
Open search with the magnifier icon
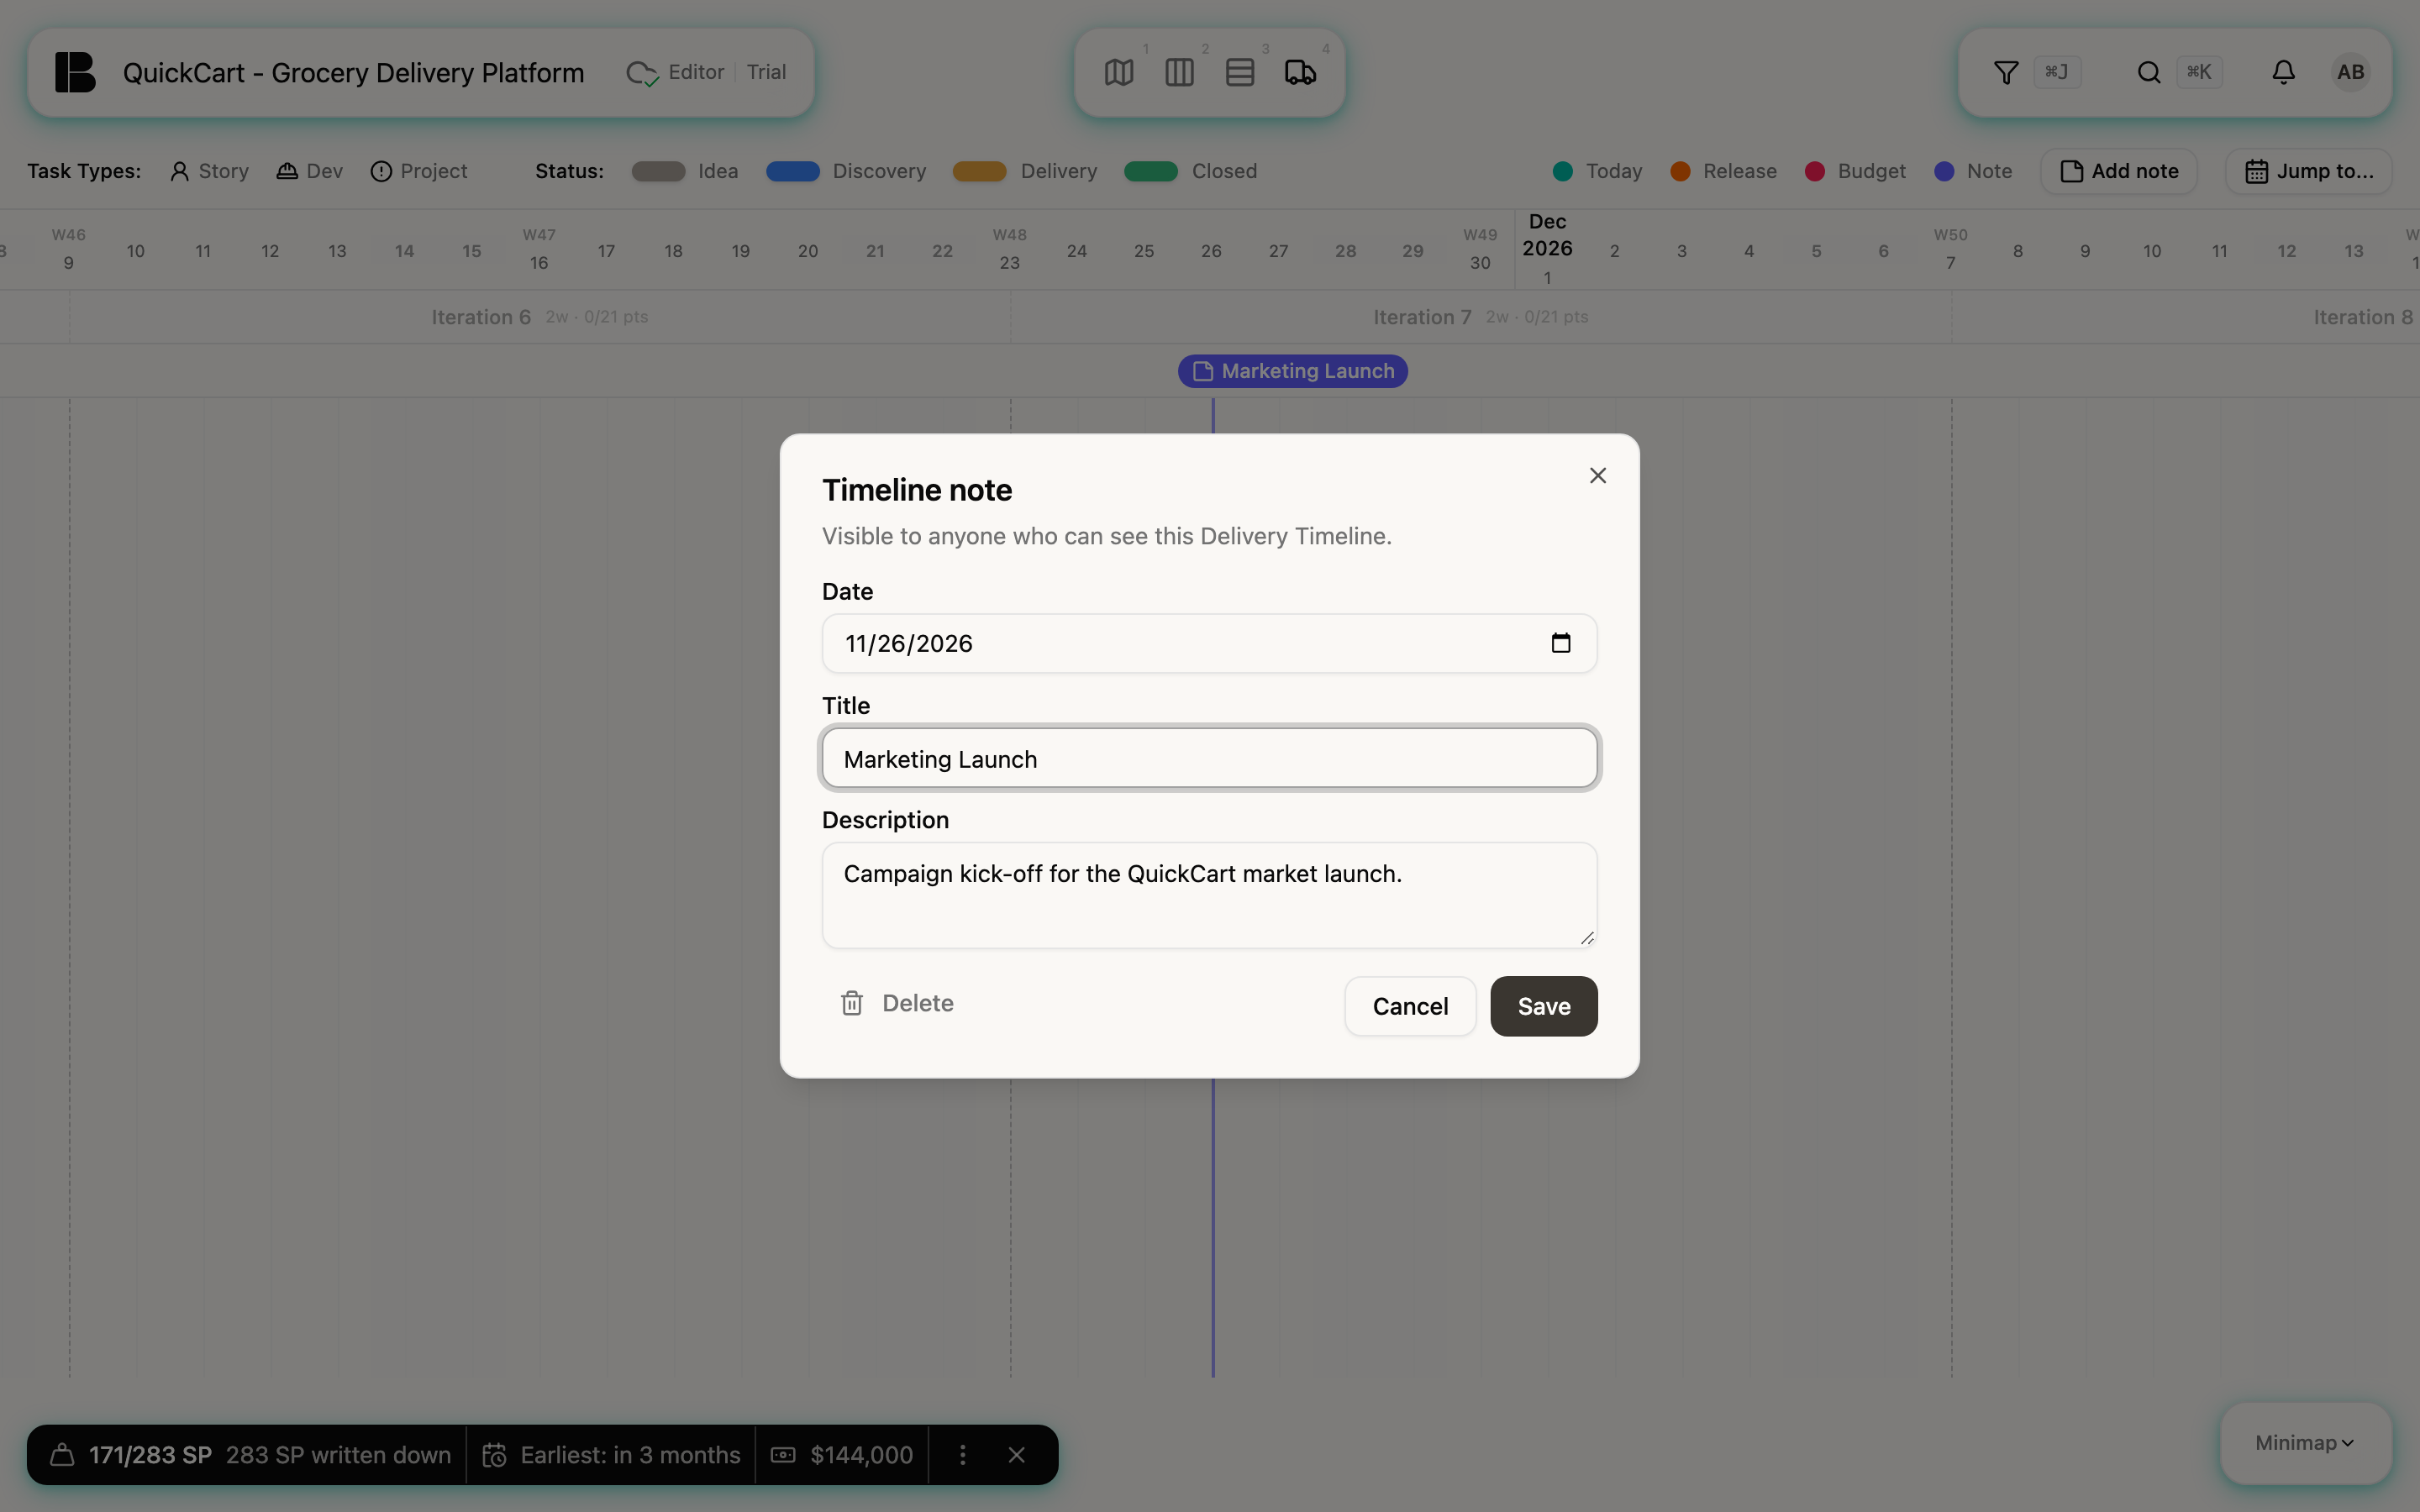(x=2148, y=72)
